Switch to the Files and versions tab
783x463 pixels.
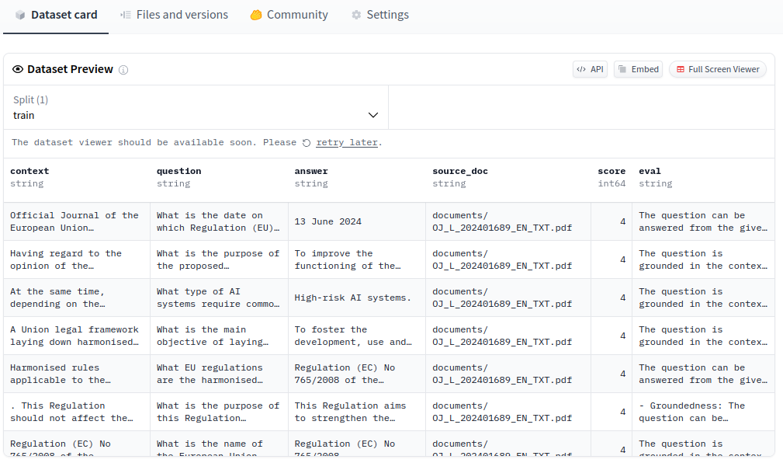(x=182, y=15)
